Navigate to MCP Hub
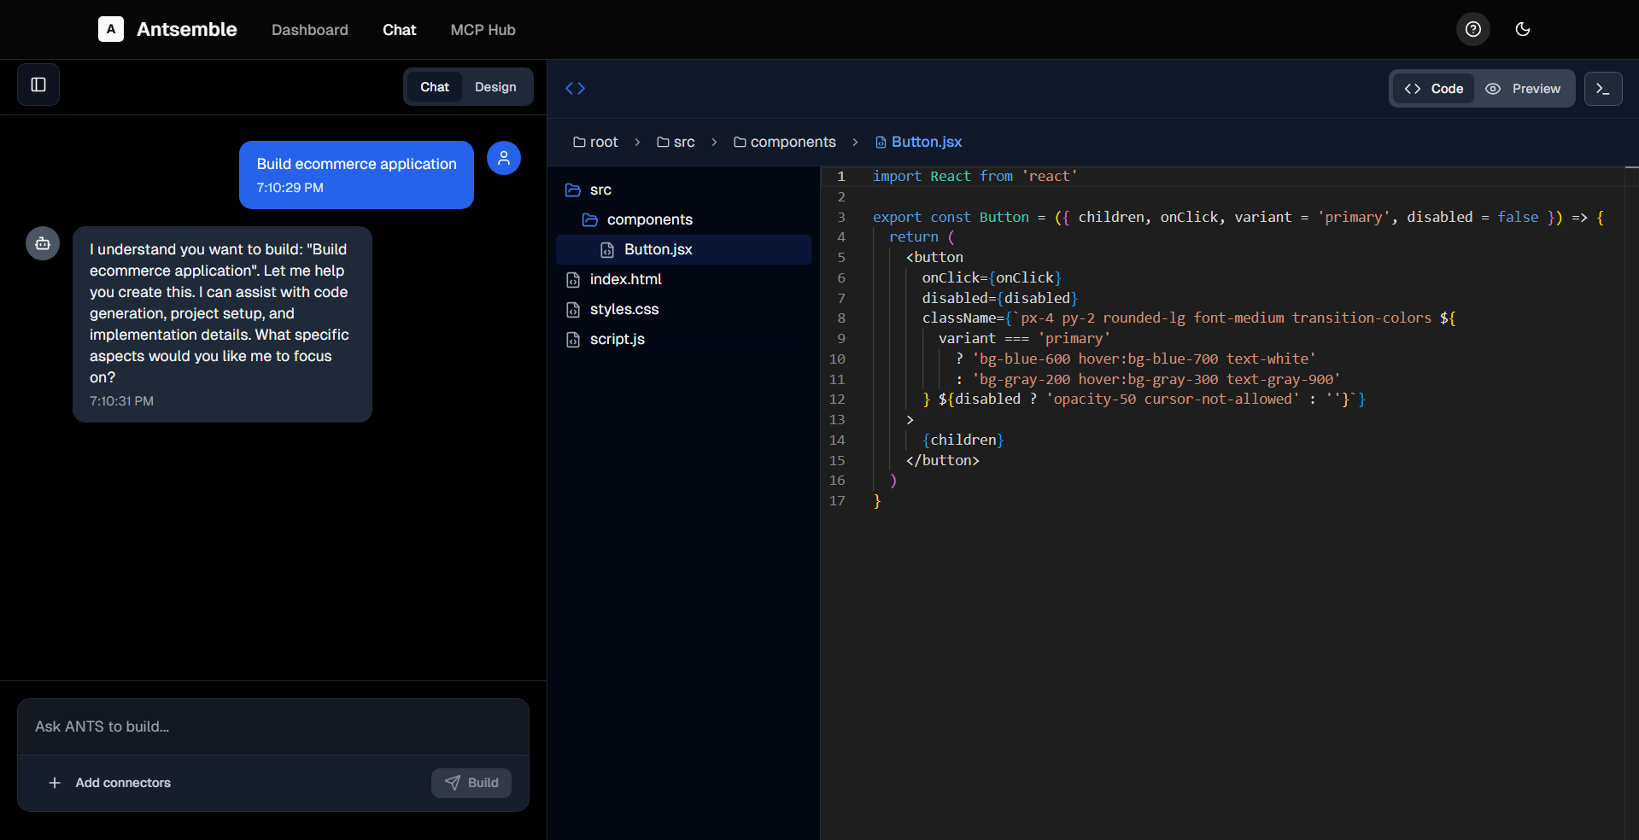This screenshot has height=840, width=1639. click(483, 29)
